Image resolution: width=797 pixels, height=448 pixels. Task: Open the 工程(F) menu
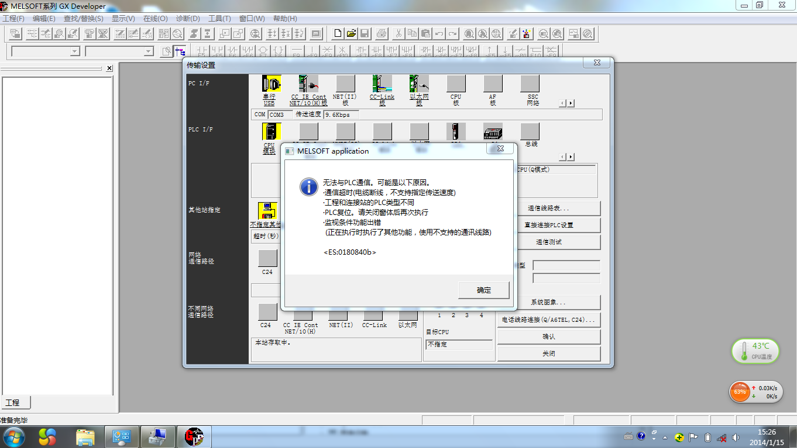coord(13,19)
